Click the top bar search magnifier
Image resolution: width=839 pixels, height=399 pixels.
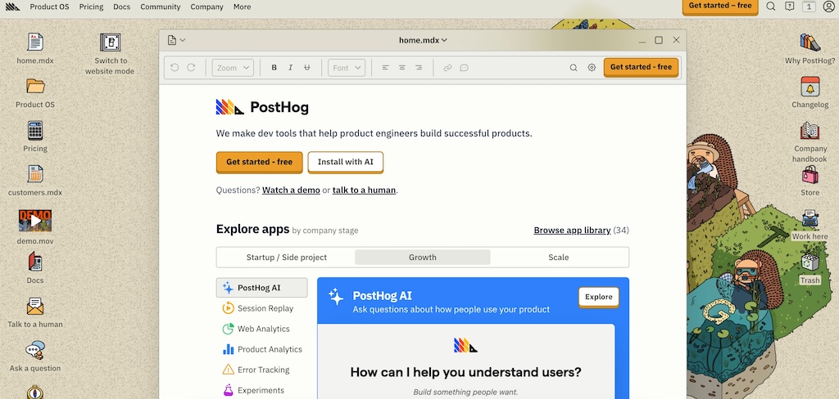(770, 7)
